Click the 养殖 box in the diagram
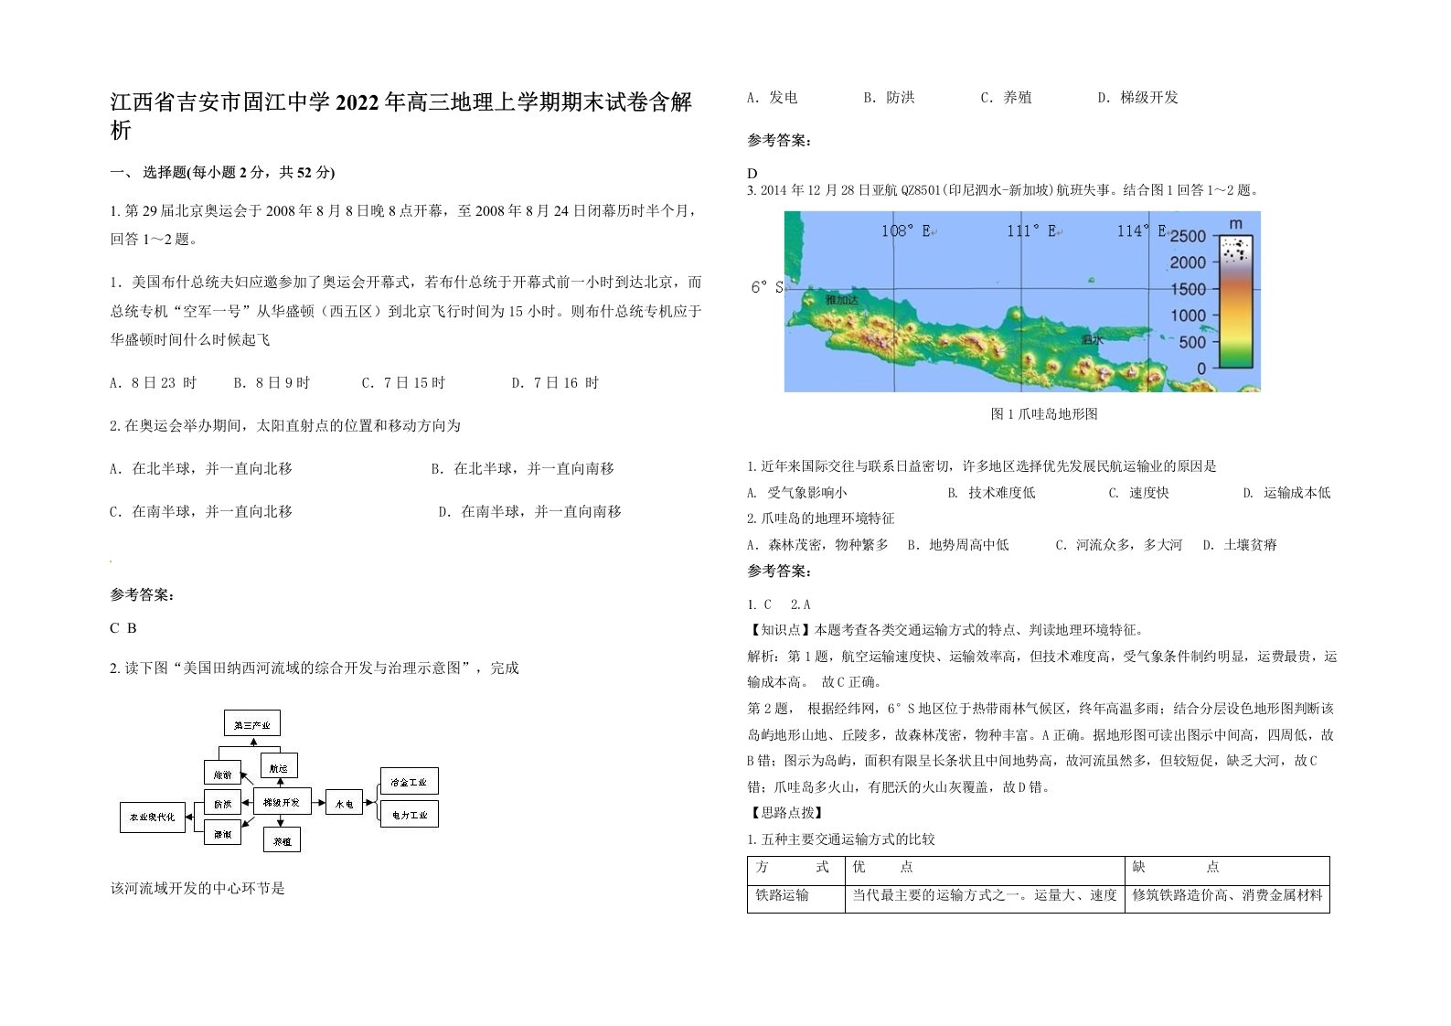1451x1026 pixels. tap(282, 839)
